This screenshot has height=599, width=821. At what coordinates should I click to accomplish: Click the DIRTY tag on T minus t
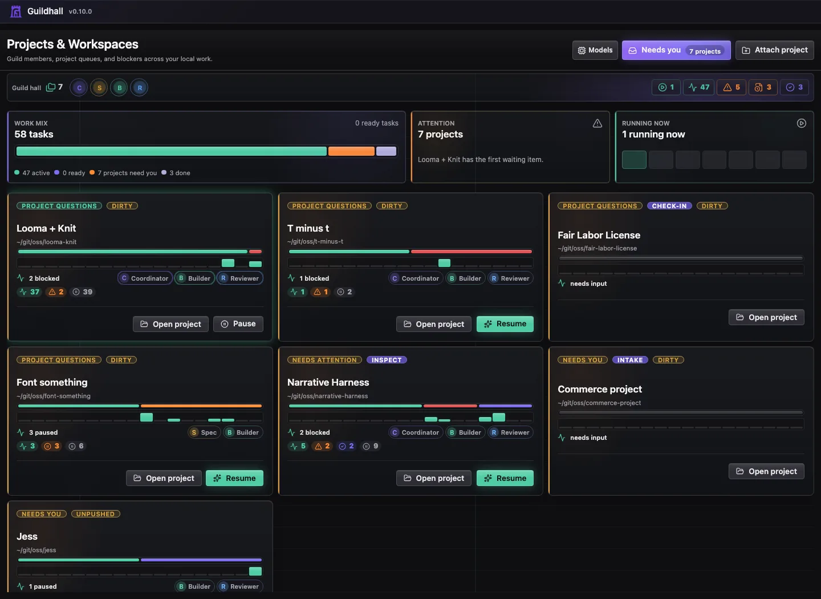pyautogui.click(x=392, y=206)
